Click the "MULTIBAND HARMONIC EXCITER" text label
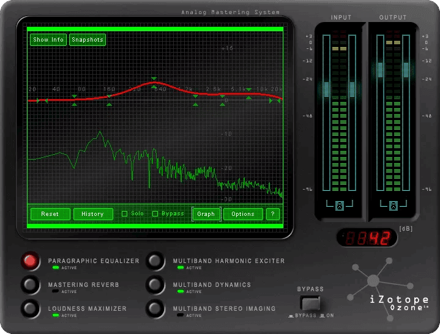Viewport: 440px width, 334px height. (229, 261)
